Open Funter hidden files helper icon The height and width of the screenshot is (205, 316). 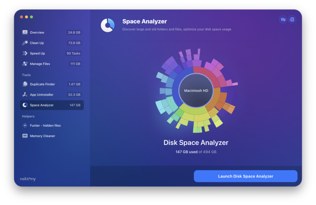25,125
